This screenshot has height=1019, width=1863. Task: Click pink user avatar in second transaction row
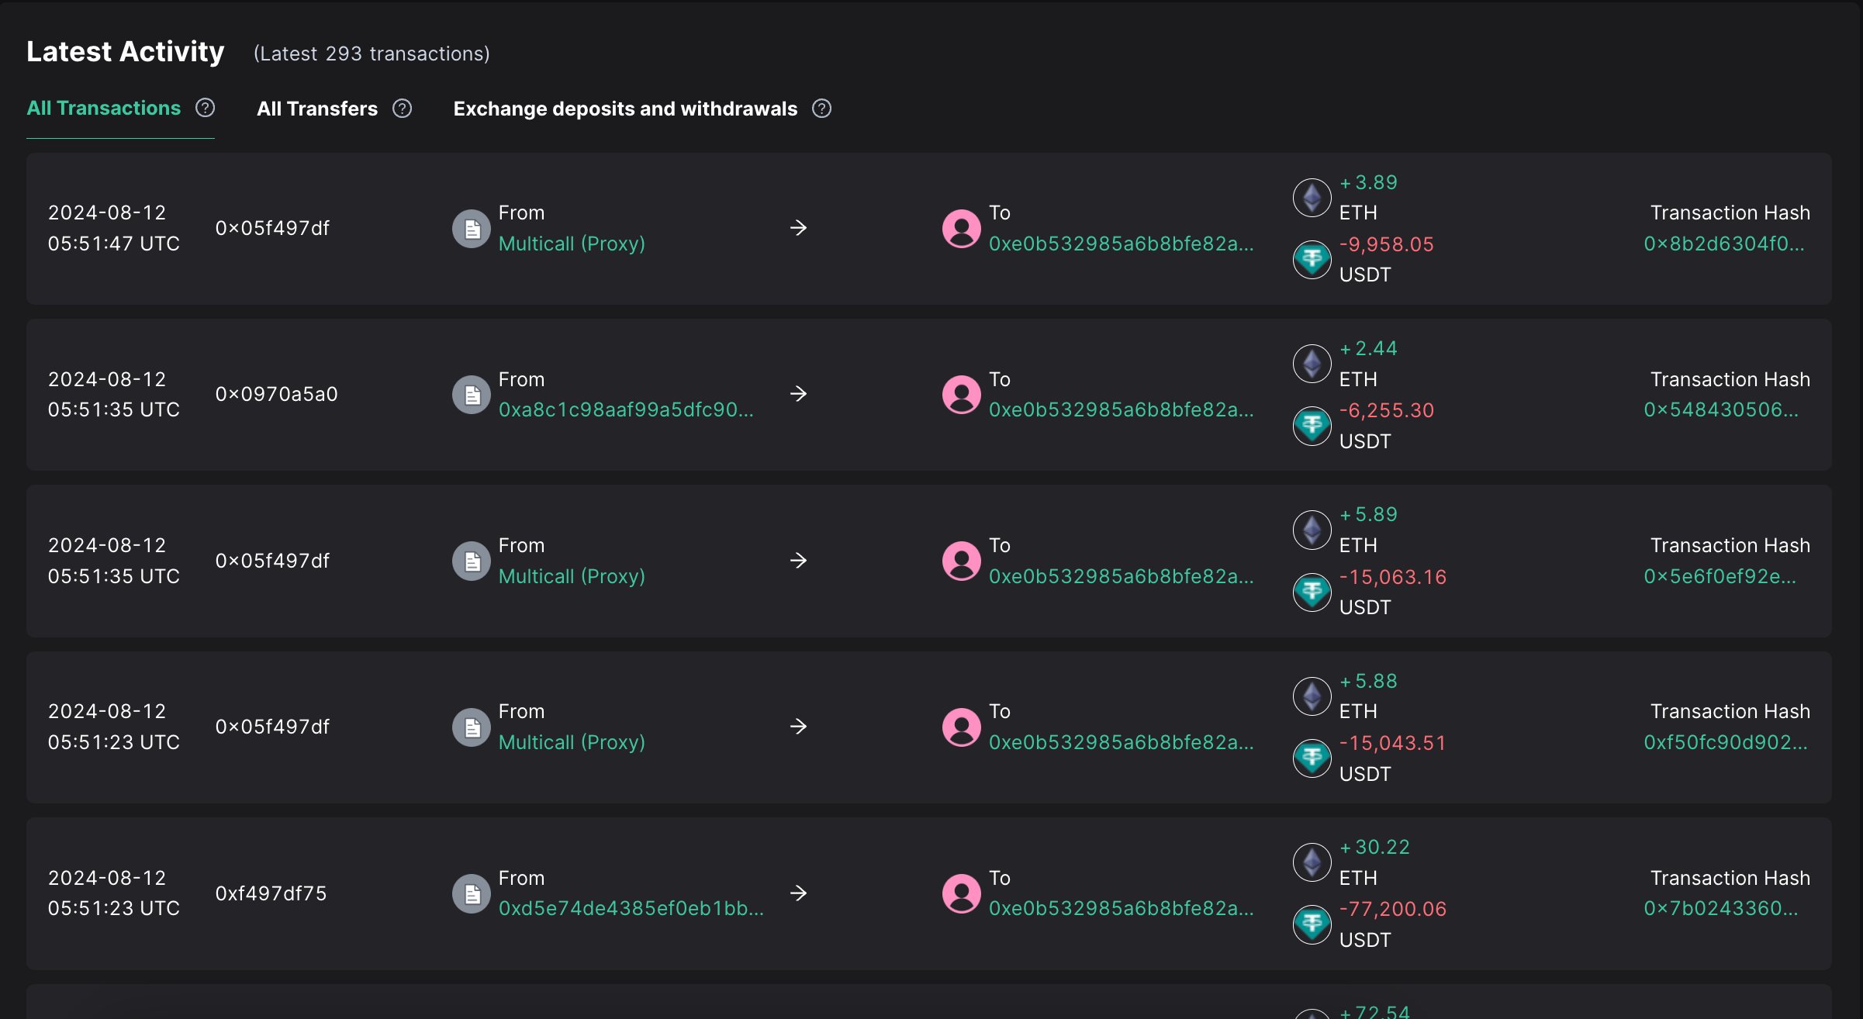tap(961, 395)
